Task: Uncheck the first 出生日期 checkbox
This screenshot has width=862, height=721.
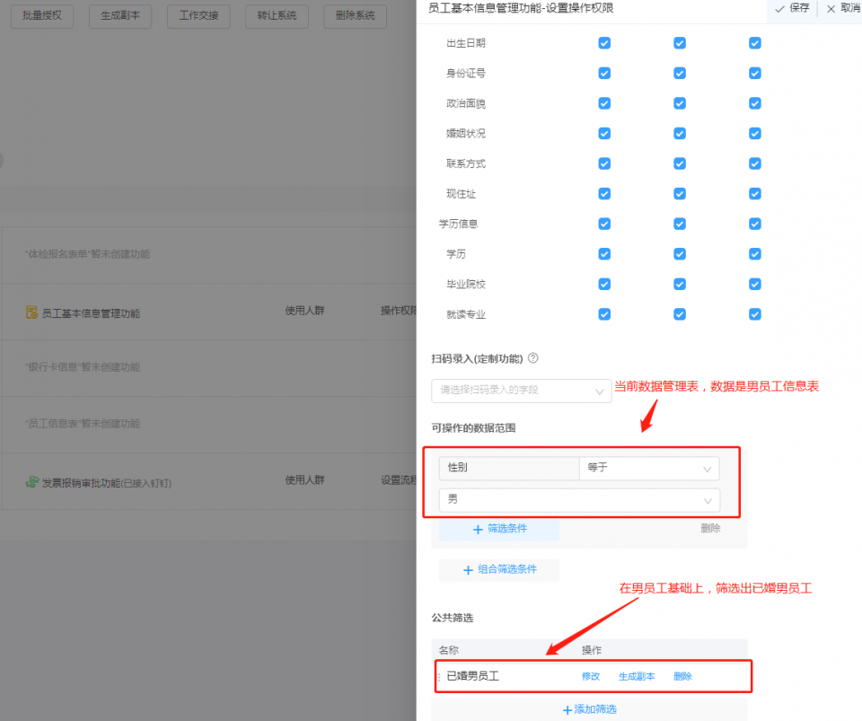Action: pyautogui.click(x=603, y=42)
